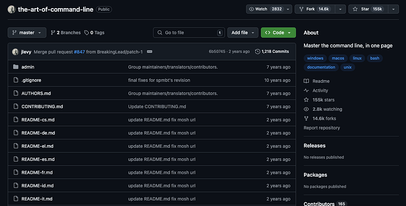406x206 pixels.
Task: Open the README-es.md file
Action: click(x=38, y=159)
